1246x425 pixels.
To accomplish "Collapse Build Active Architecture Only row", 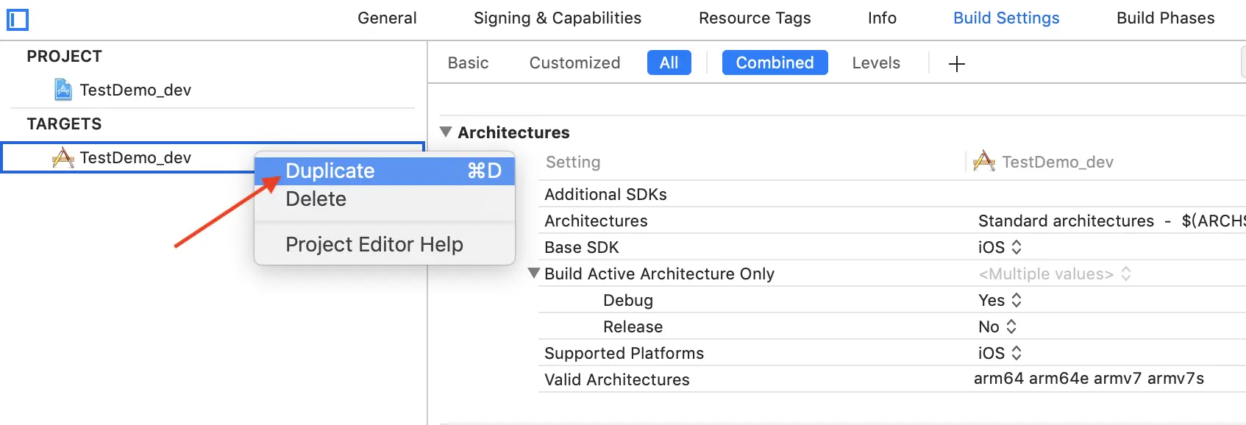I will click(x=534, y=273).
